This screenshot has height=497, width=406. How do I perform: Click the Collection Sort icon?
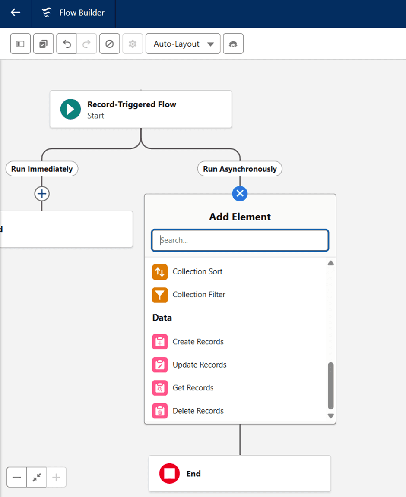[x=160, y=272]
